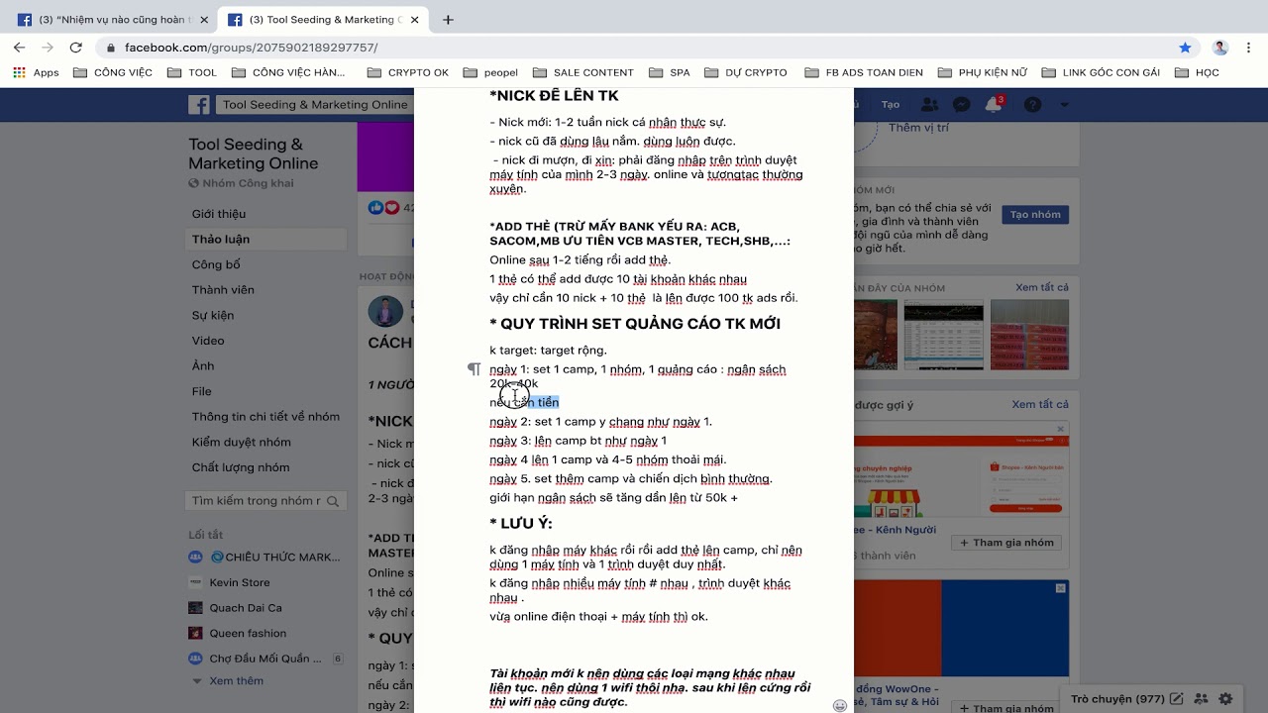Close the Tool Seeding & Marketing tab
Viewport: 1268px width, 713px height.
coord(414,19)
